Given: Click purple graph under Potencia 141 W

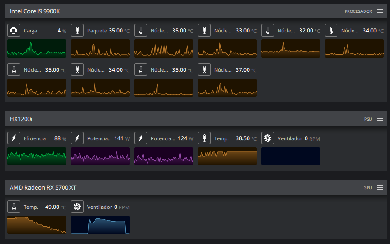Looking at the screenshot, I should (x=100, y=156).
